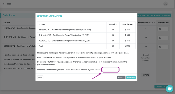This screenshot has width=175, height=94.
Task: Click the Back arrow icon
Action: click(4, 4)
